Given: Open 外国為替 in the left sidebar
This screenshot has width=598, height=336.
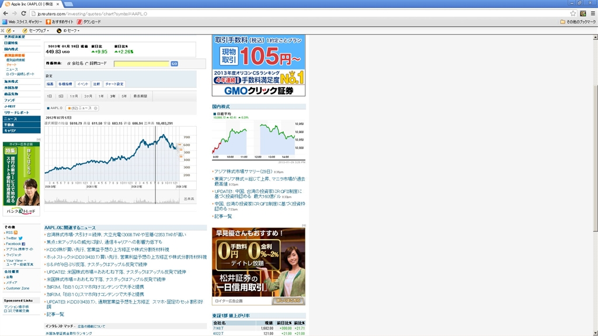Looking at the screenshot, I should coord(11,87).
